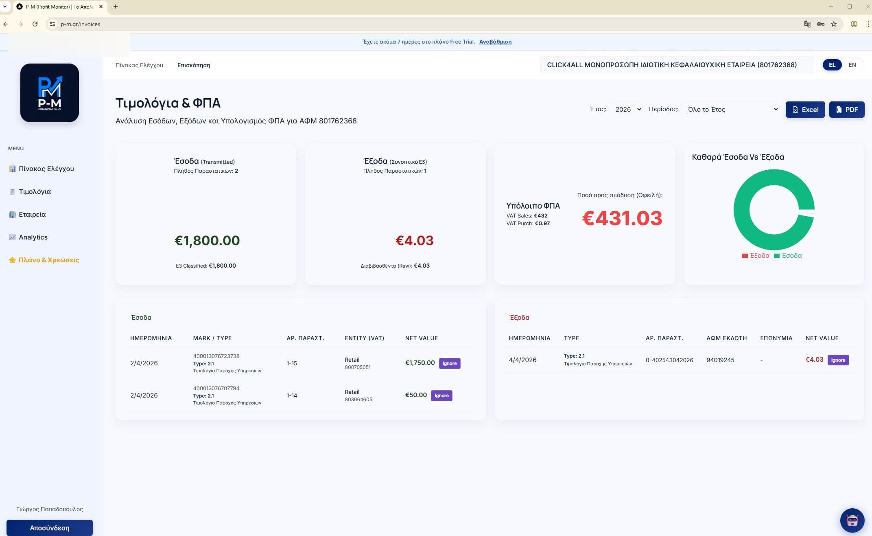Open the Chrome three-dot menu

click(x=868, y=24)
